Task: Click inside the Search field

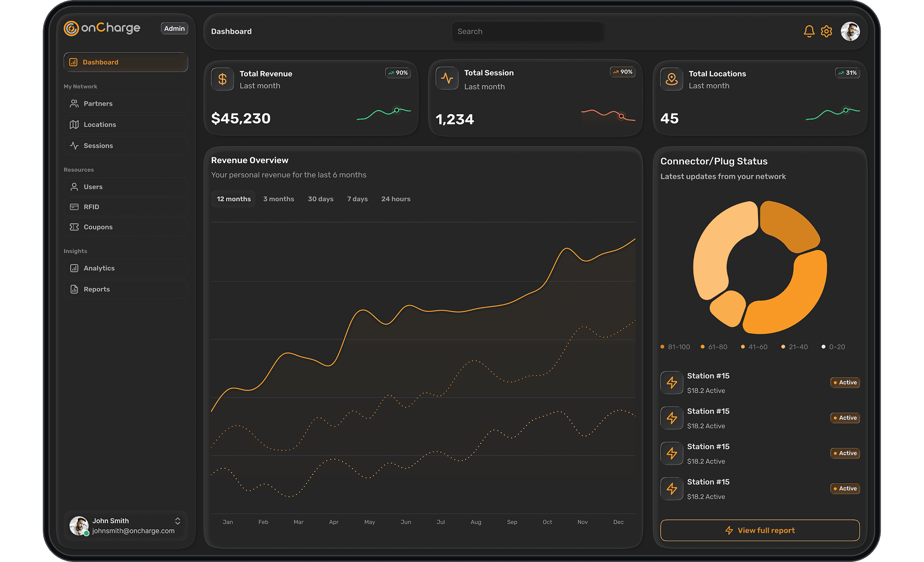Action: (x=527, y=31)
